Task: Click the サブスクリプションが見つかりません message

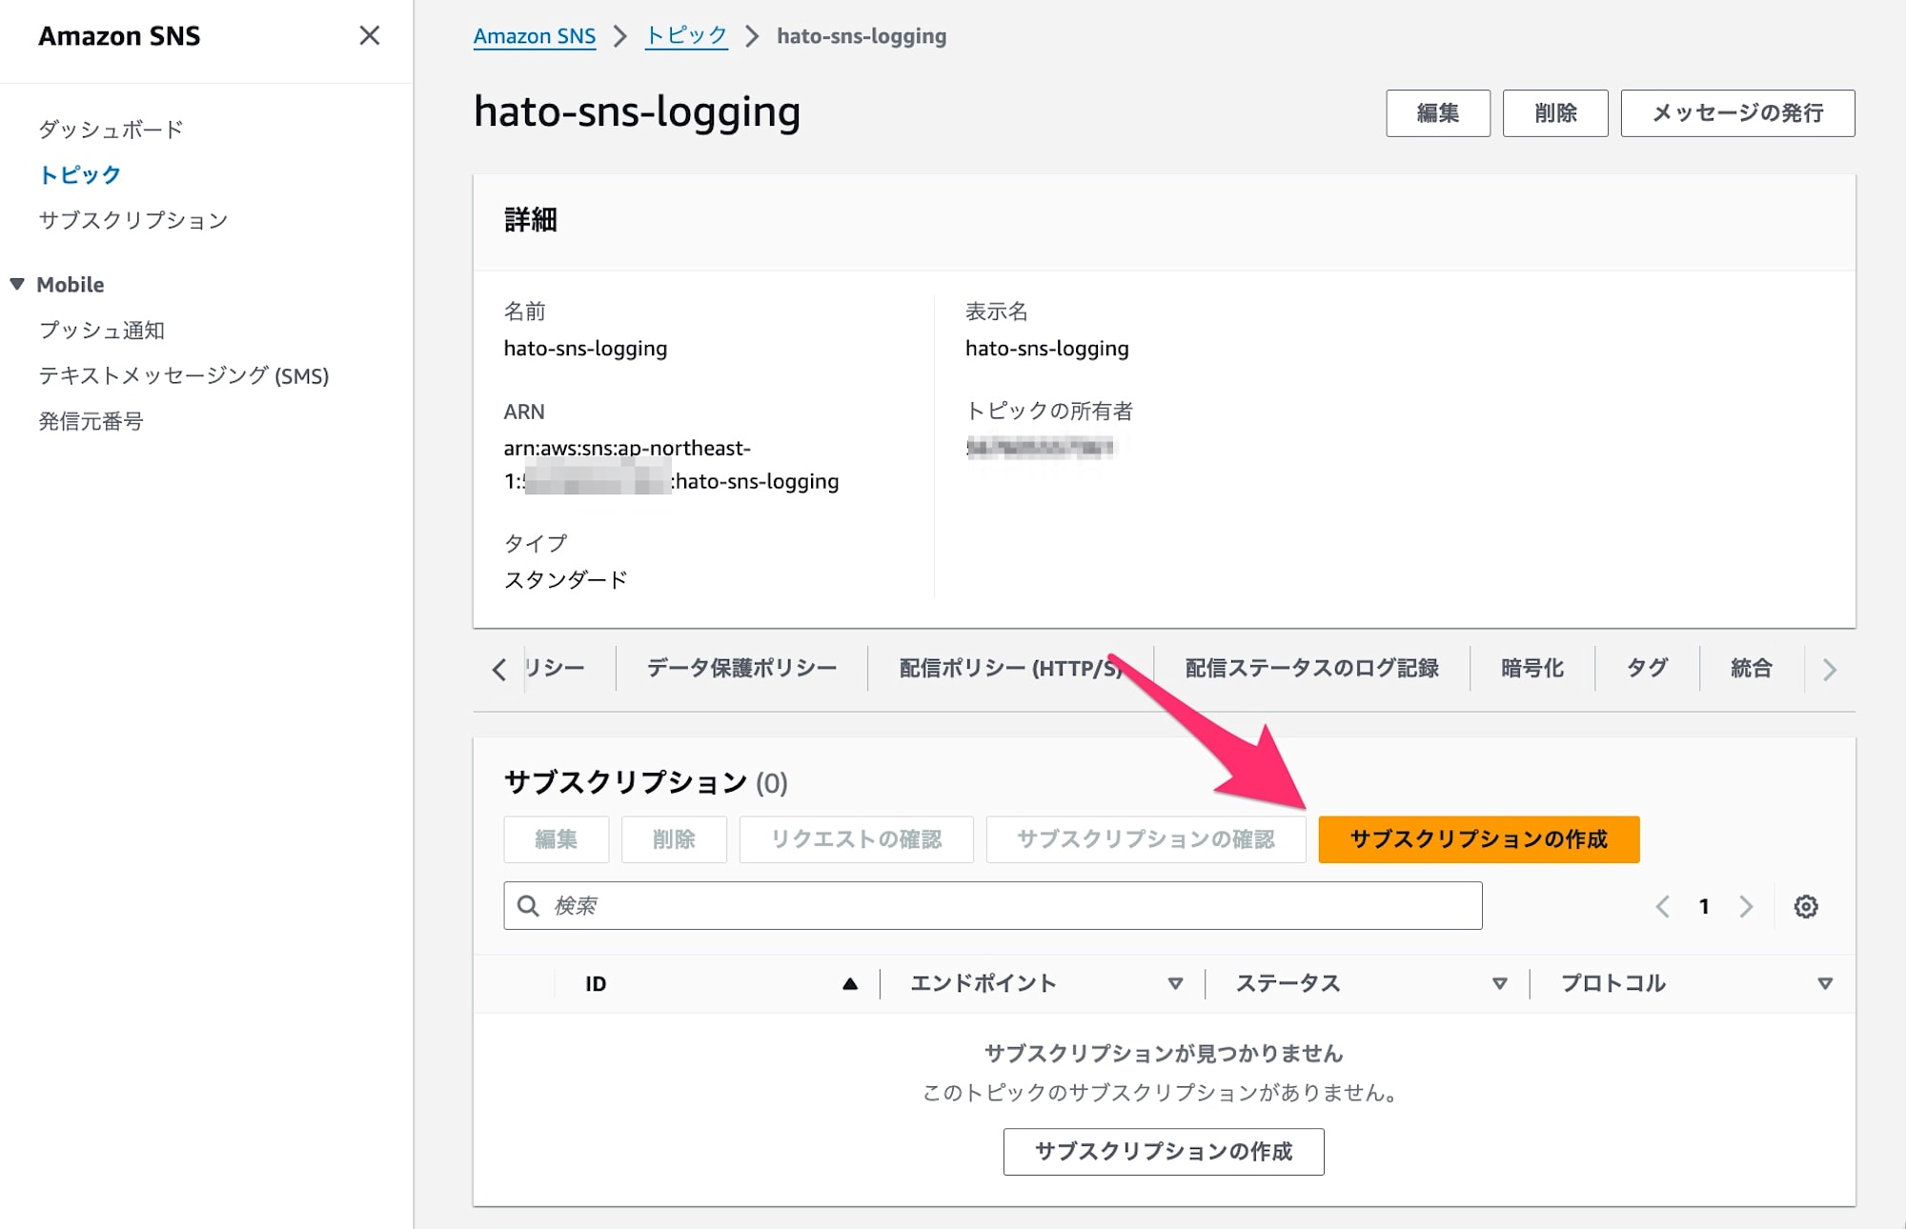Action: [1164, 1053]
